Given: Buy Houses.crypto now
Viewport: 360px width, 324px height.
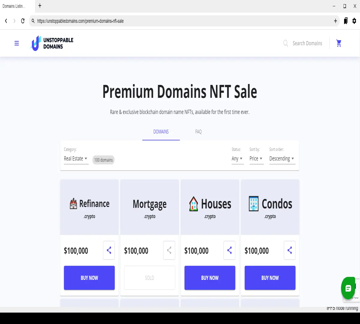Looking at the screenshot, I should pyautogui.click(x=210, y=278).
